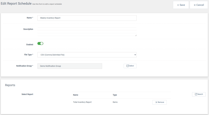Image resolution: width=209 pixels, height=115 pixels.
Task: Click the external-link icon on Select button
Action: pos(128,66)
